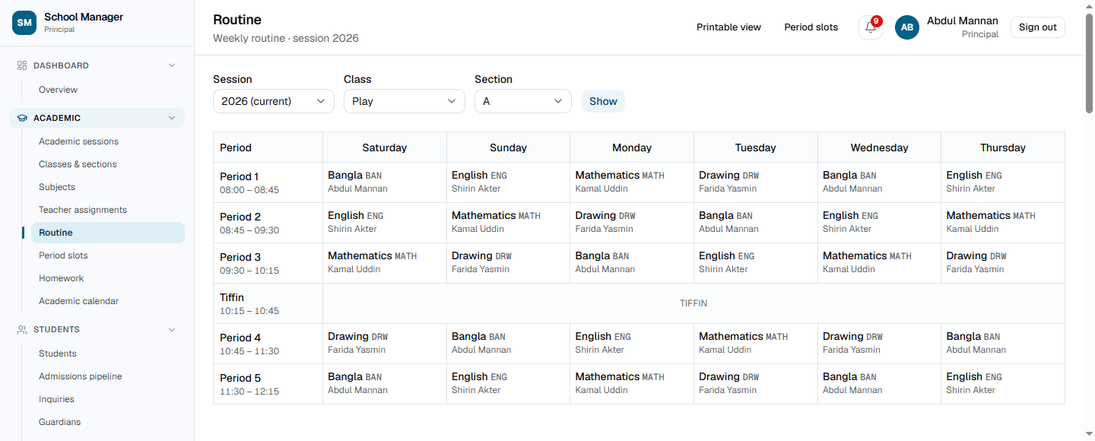Click Sunday Period 1 English cell
Screen dimensions: 1095x441
tap(509, 182)
